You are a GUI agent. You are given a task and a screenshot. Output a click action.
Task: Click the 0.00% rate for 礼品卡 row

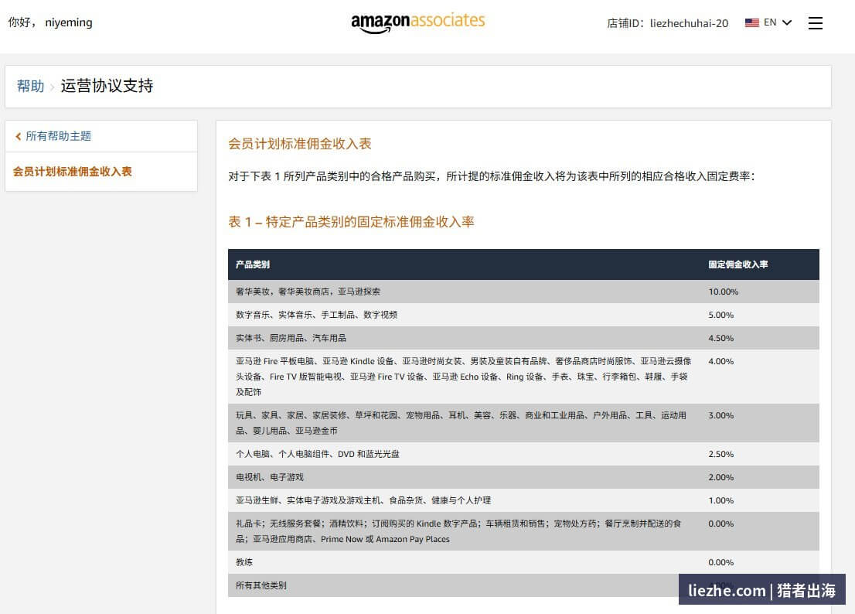point(720,524)
